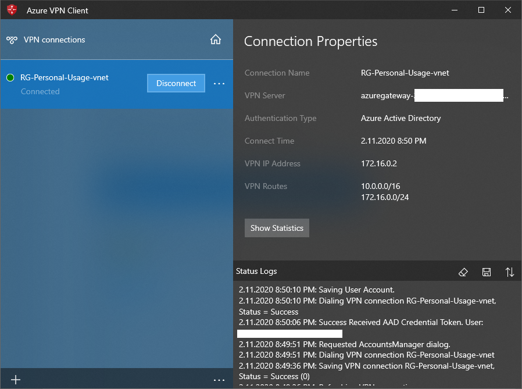Image resolution: width=522 pixels, height=389 pixels.
Task: Click the VPN Routes label
Action: (266, 186)
